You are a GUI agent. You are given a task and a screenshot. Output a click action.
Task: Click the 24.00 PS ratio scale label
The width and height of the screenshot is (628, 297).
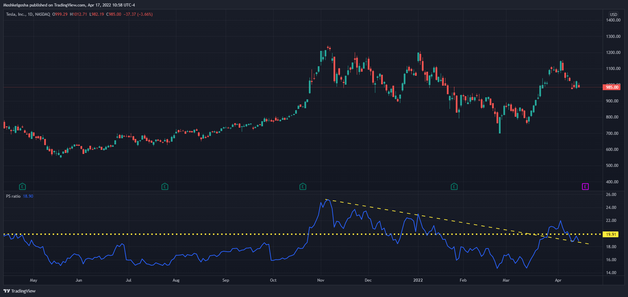[x=611, y=208]
